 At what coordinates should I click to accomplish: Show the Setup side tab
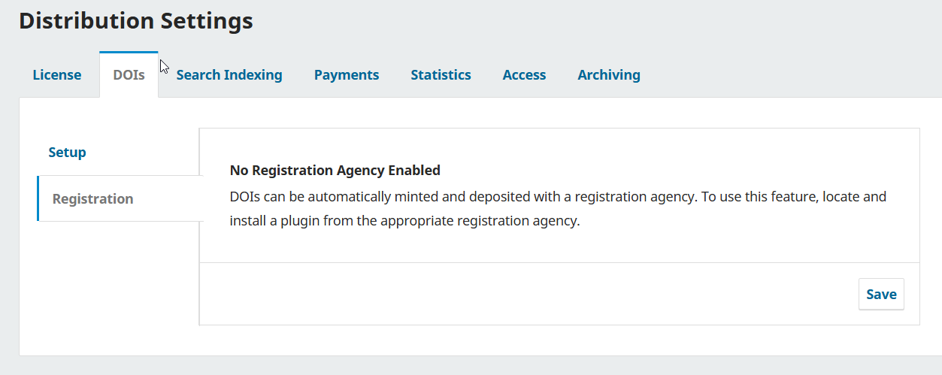tap(68, 153)
